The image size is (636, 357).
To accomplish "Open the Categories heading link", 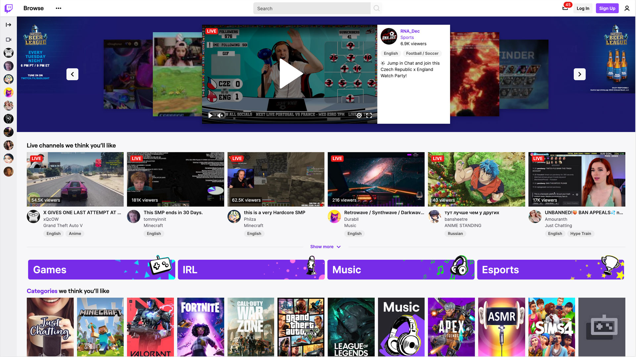I will (42, 291).
